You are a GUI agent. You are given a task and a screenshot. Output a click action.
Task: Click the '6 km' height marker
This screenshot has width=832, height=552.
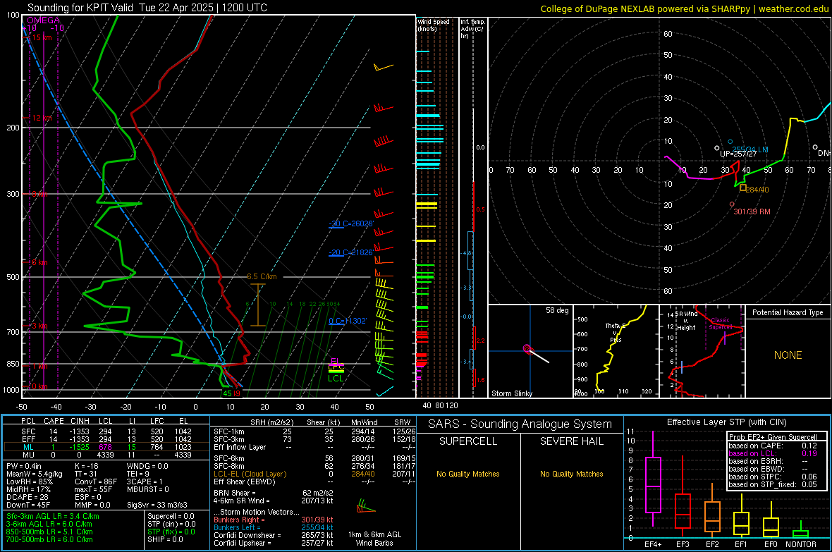39,263
